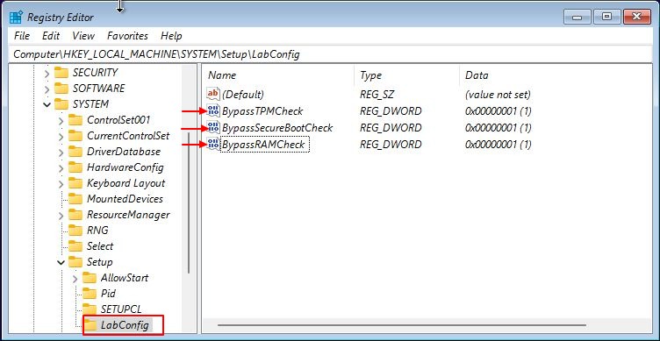Image resolution: width=660 pixels, height=341 pixels.
Task: Open the Favorites menu
Action: tap(127, 36)
